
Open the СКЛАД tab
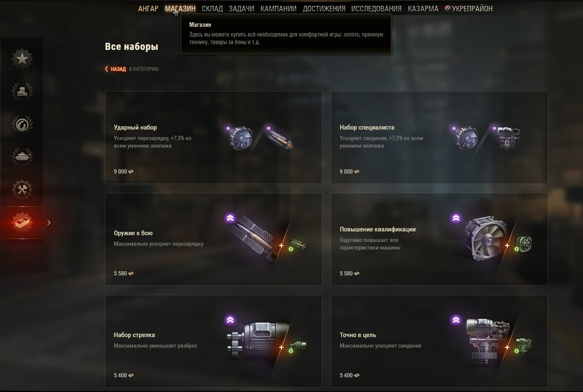(212, 9)
